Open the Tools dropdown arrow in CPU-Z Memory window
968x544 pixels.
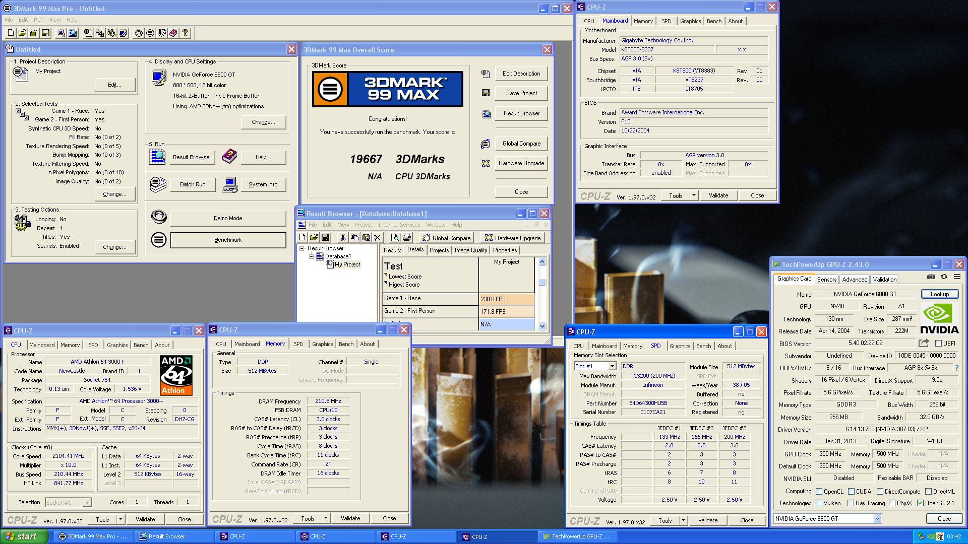point(326,518)
